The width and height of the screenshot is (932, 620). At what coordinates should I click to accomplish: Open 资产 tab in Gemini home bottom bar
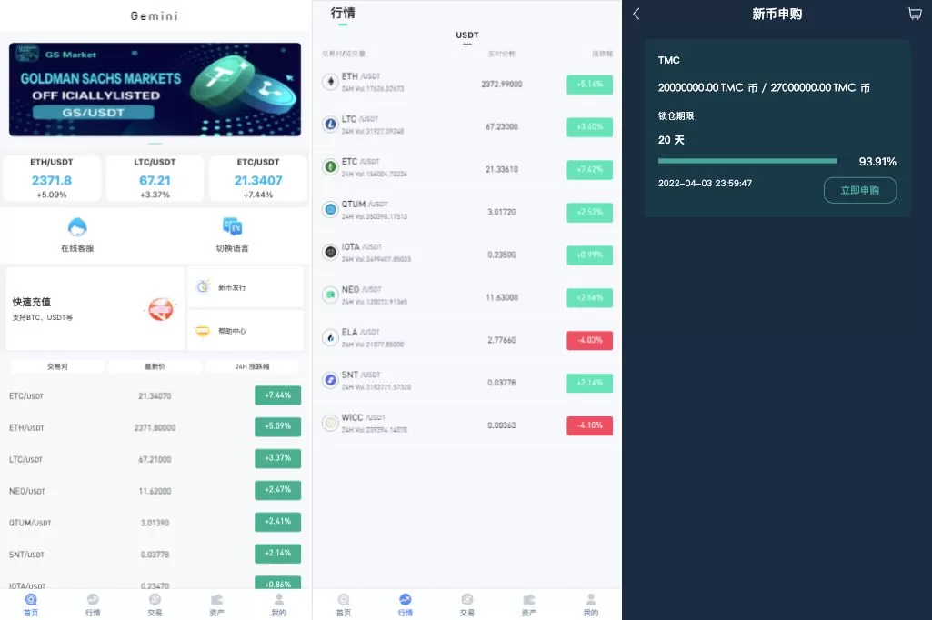[217, 605]
